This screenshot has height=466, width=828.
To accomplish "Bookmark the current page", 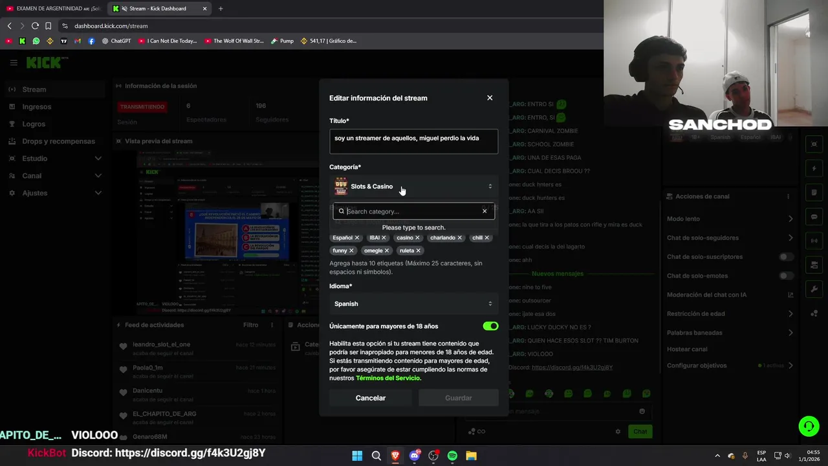I will pyautogui.click(x=48, y=26).
